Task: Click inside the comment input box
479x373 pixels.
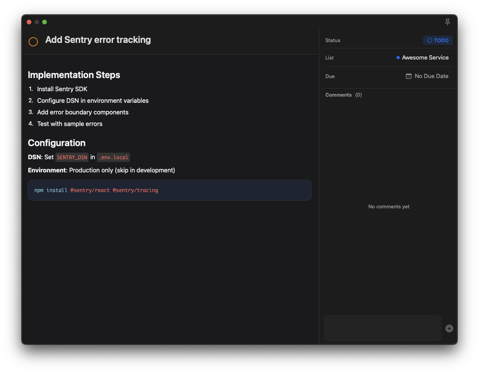Action: (382, 328)
